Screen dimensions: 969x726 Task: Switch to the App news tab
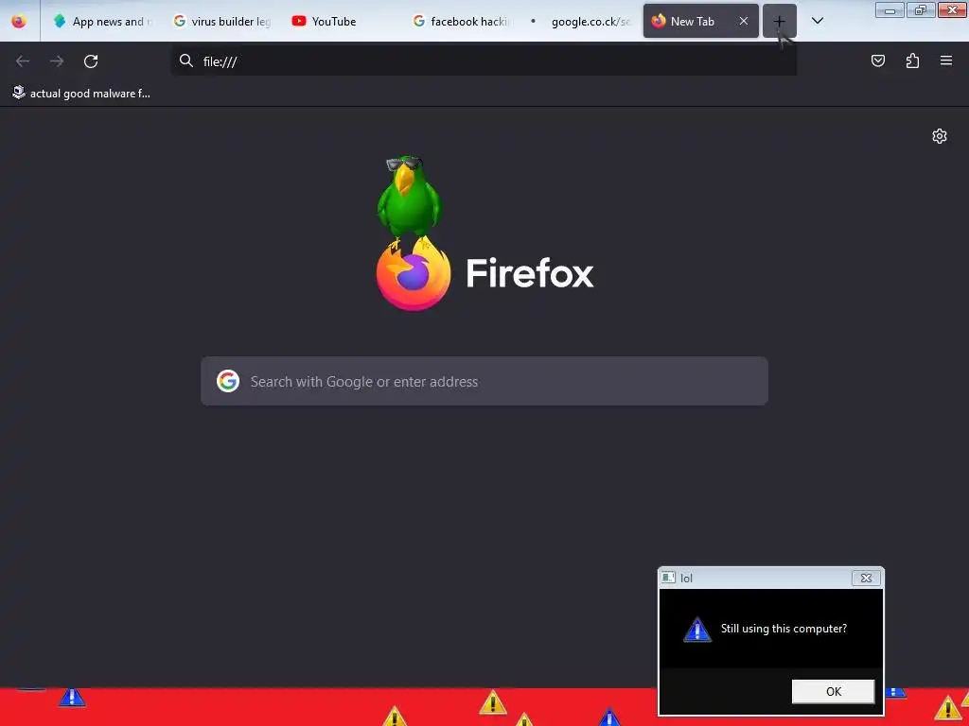coord(102,21)
